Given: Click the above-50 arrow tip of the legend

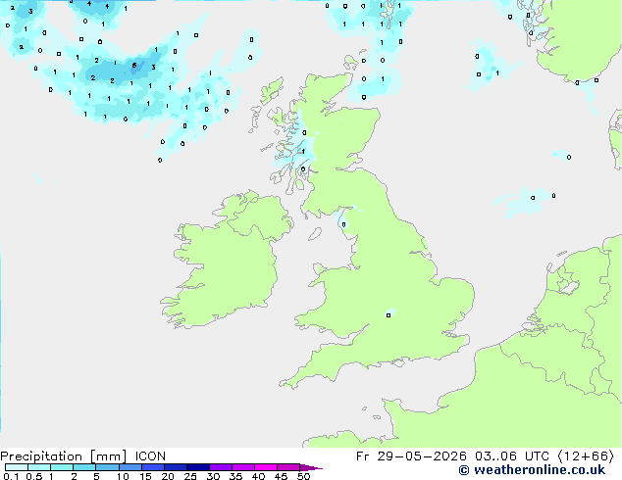Looking at the screenshot, I should click(311, 467).
